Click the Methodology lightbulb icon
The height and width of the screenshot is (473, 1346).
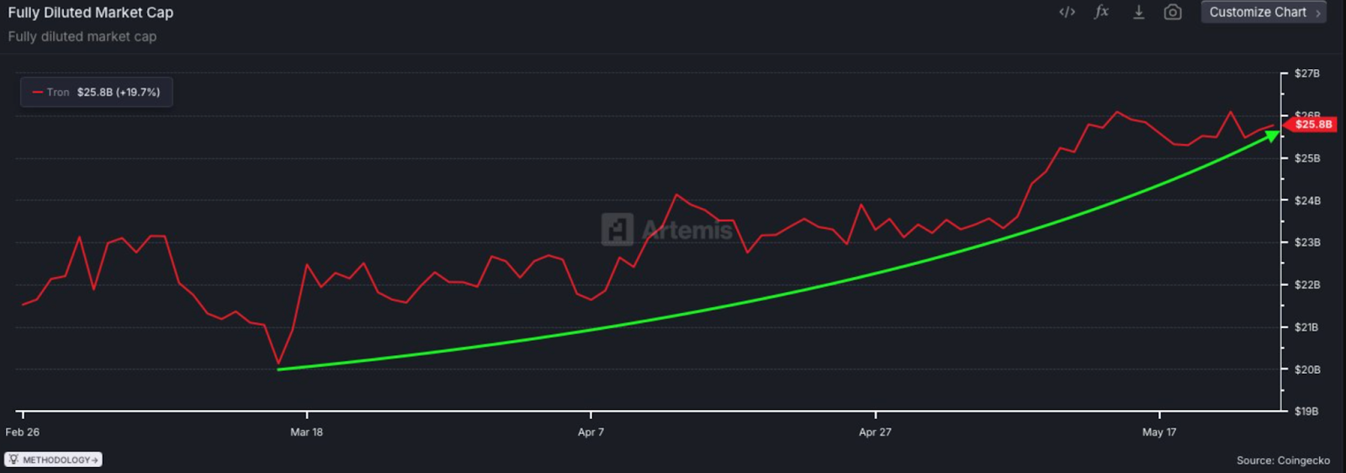[x=13, y=460]
